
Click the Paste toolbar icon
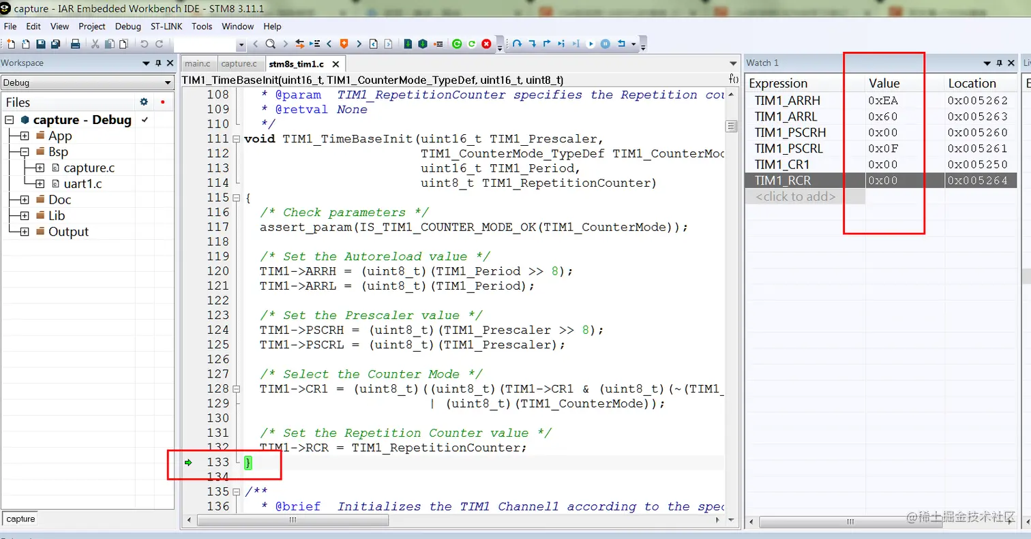(x=123, y=44)
